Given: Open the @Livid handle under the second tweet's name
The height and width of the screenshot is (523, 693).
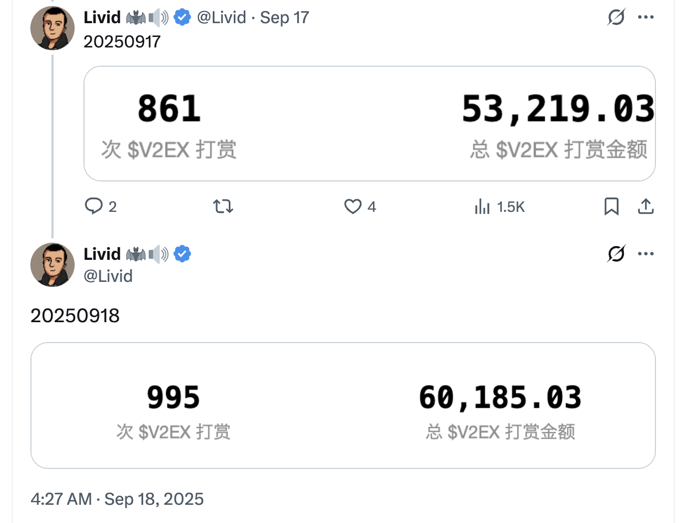Looking at the screenshot, I should 108,275.
